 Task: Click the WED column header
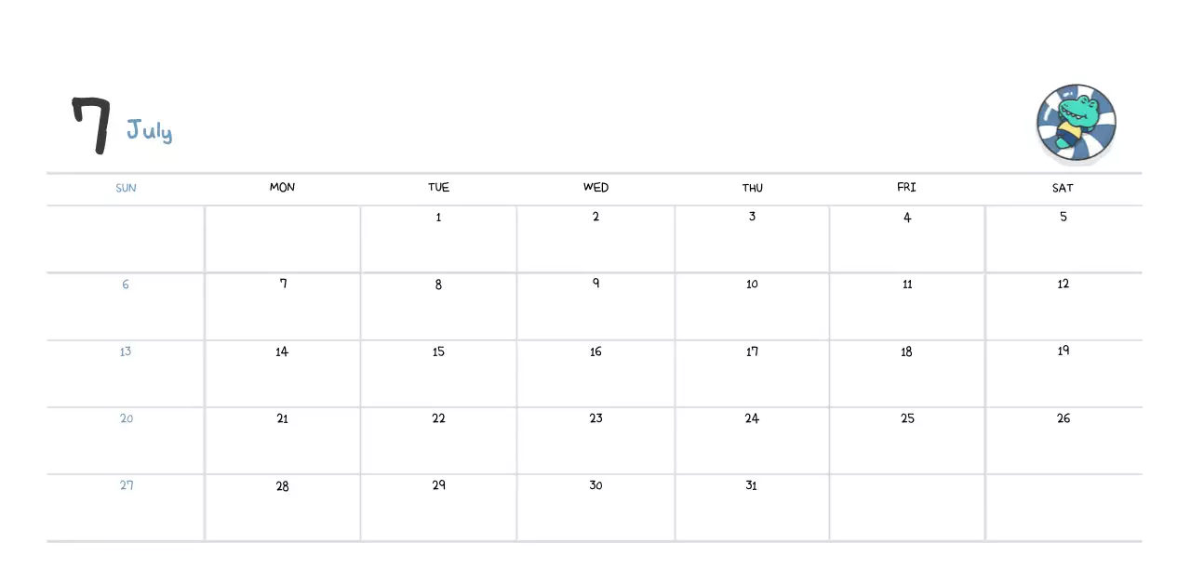(x=595, y=188)
